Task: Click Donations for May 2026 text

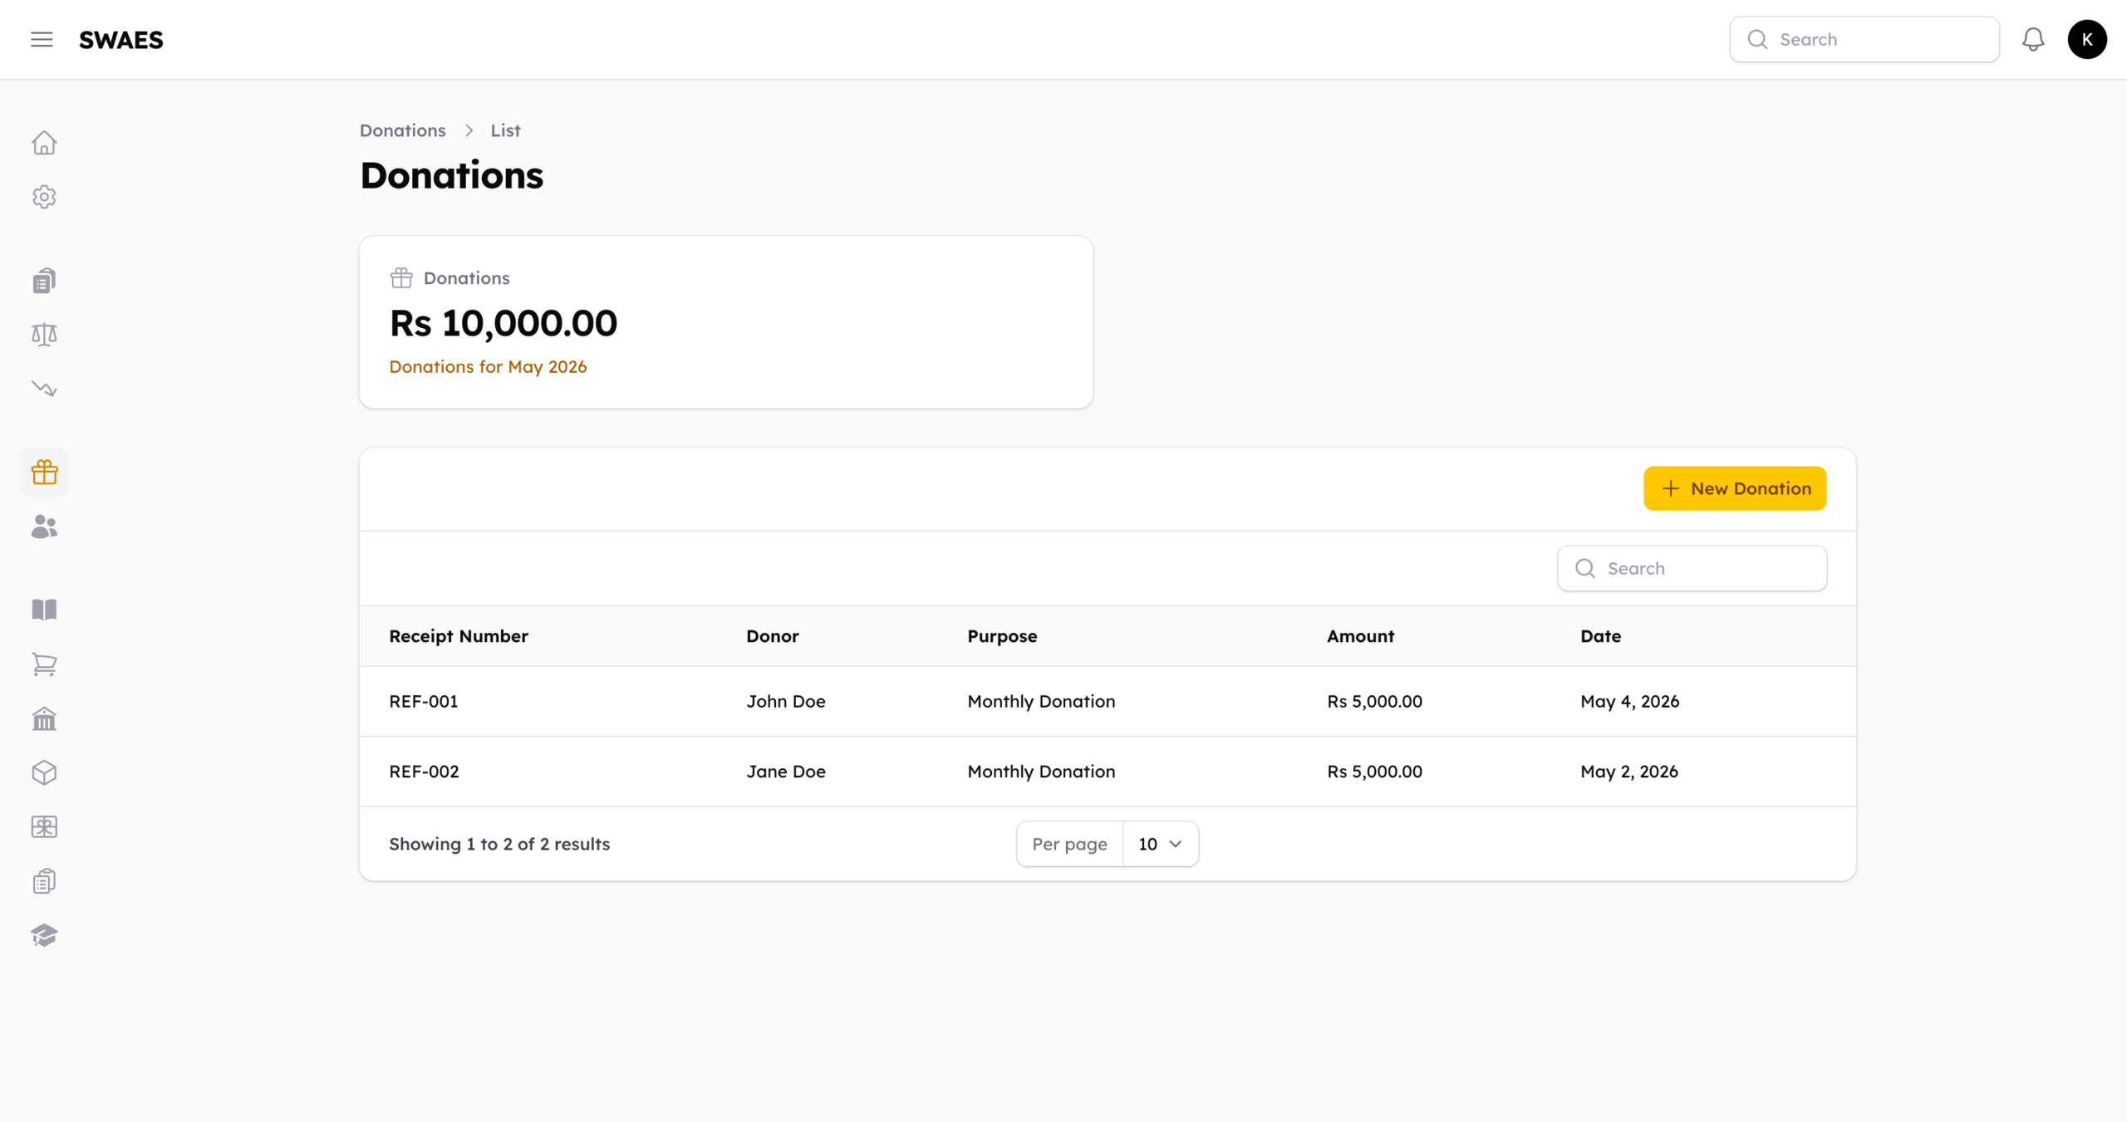Action: click(488, 367)
